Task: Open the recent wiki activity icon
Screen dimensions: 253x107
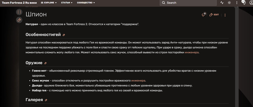Action: point(222,3)
